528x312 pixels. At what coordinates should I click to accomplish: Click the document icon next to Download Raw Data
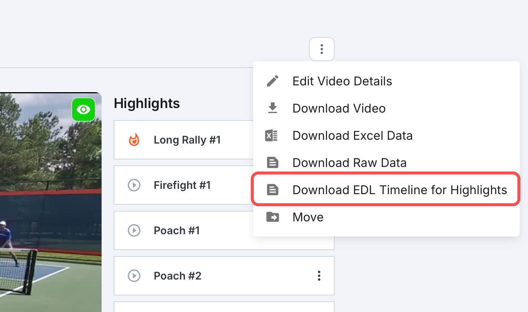click(272, 163)
